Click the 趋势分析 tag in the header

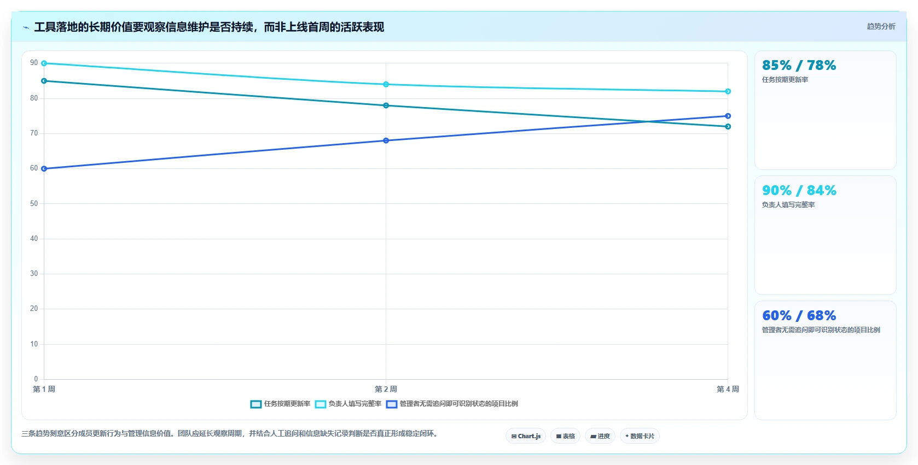(x=881, y=26)
